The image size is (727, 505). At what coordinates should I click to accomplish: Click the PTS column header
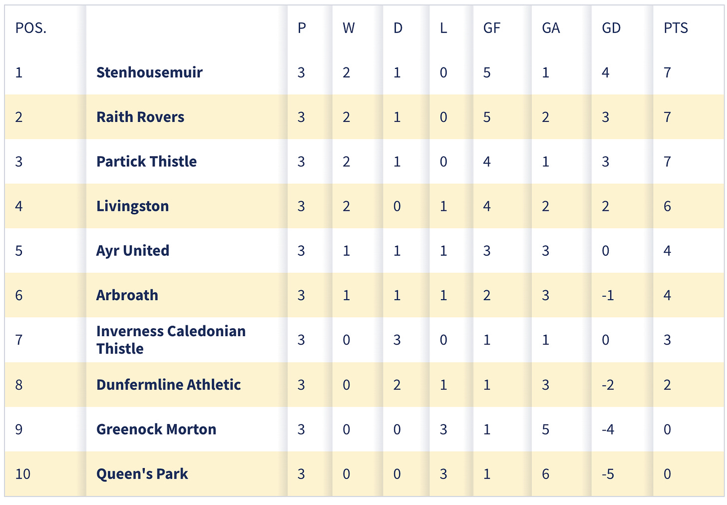click(676, 28)
